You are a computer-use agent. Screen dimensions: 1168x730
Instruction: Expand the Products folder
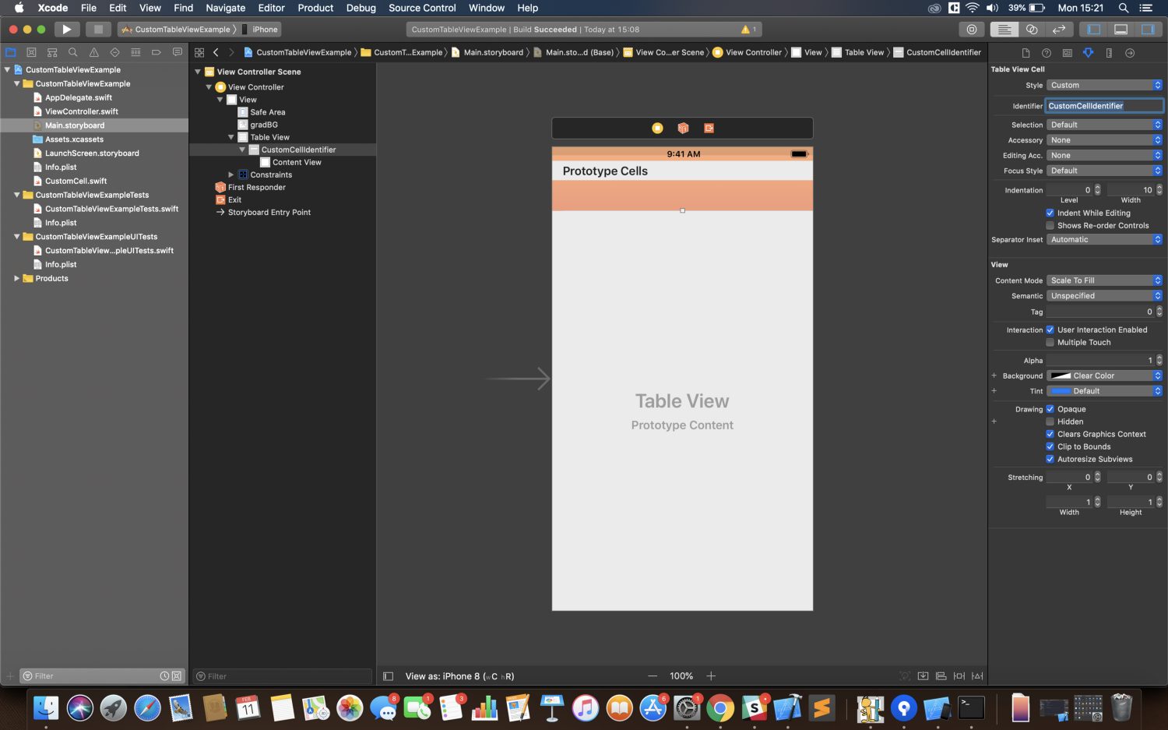coord(16,278)
